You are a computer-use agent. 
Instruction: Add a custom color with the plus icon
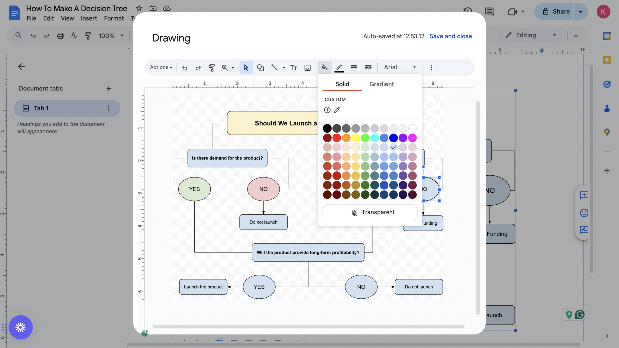coord(327,110)
